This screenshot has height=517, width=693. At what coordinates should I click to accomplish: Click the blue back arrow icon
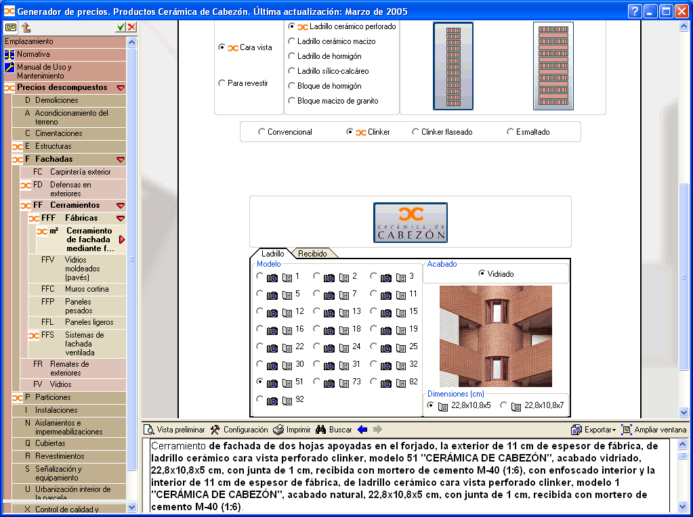coord(362,430)
